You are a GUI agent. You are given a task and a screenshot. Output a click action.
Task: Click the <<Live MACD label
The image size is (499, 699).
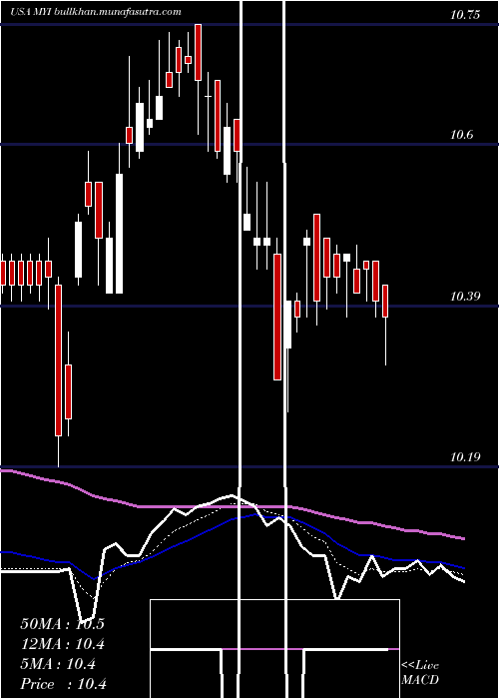(x=420, y=673)
